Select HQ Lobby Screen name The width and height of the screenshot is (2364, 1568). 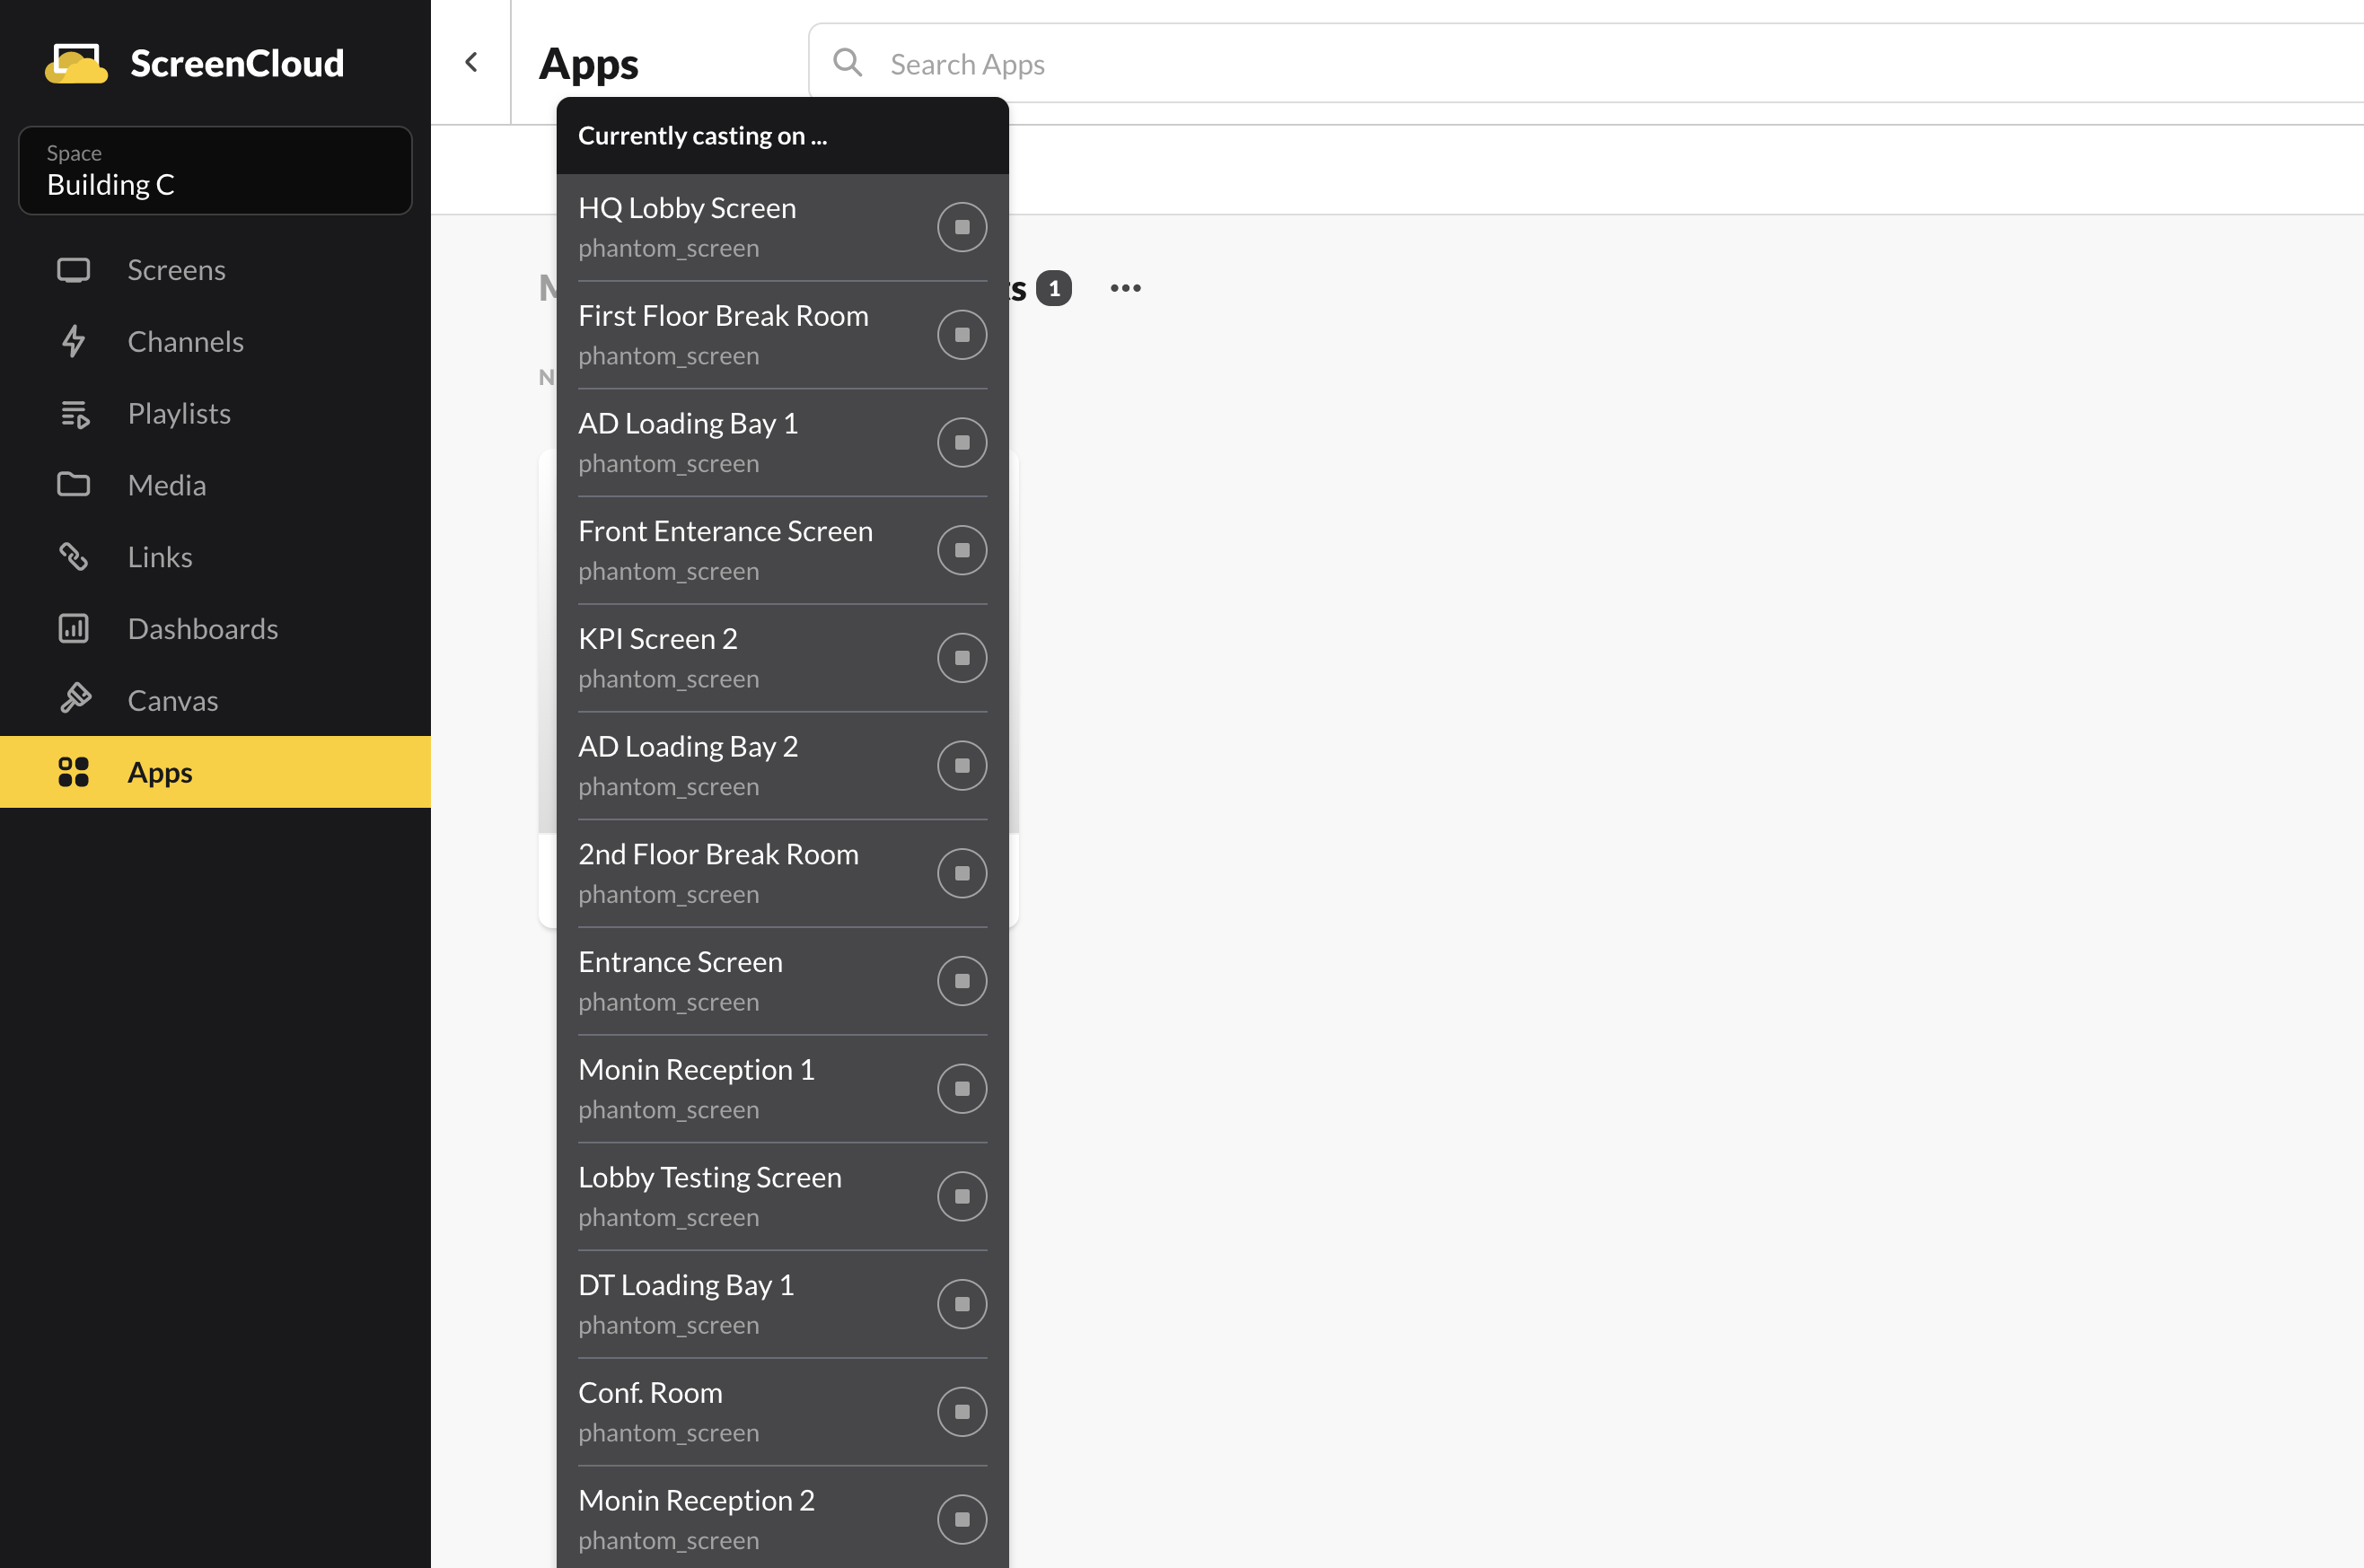pos(687,208)
